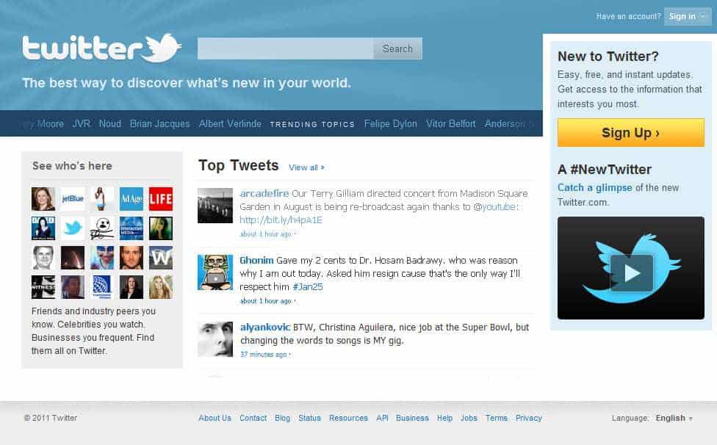
Task: Click the Search button
Action: tap(397, 48)
